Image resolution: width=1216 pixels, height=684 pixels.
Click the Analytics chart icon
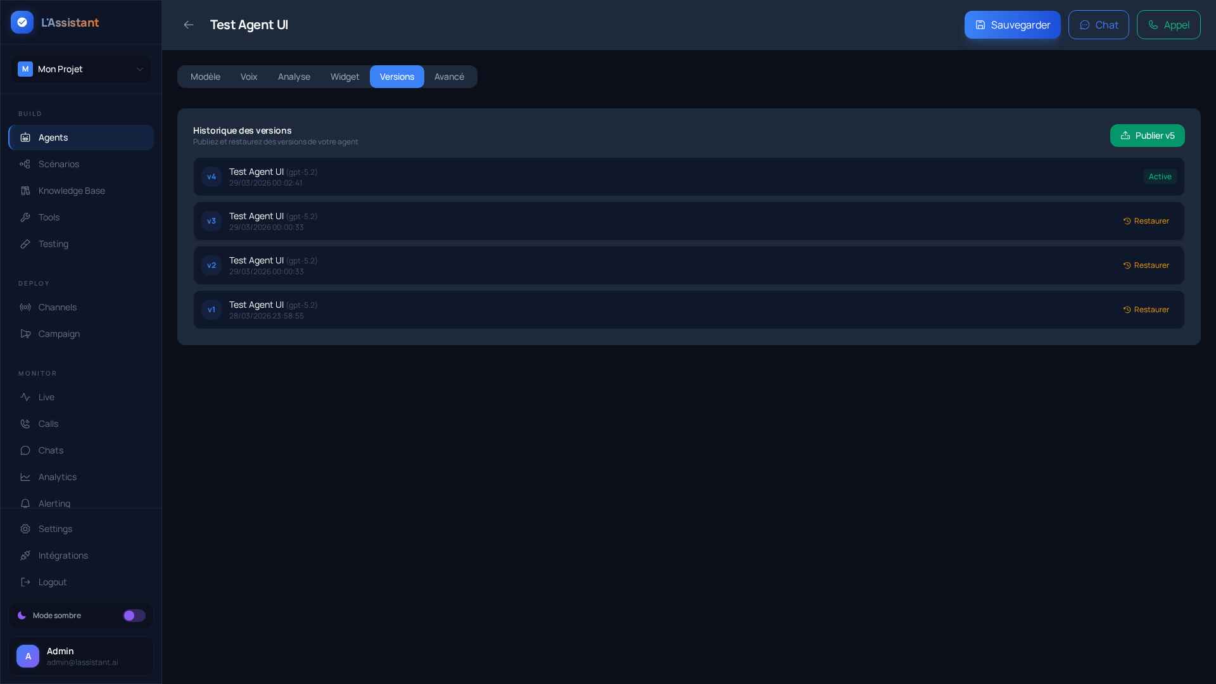(x=25, y=477)
